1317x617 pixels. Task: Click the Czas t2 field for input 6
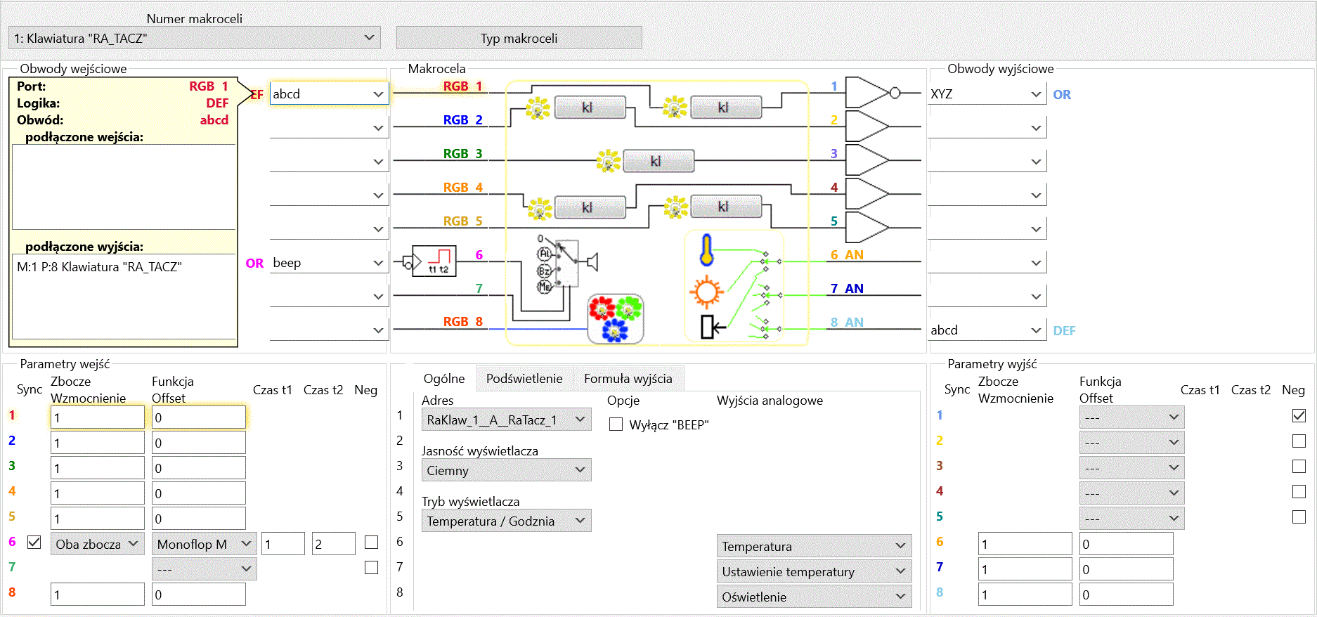coord(333,544)
